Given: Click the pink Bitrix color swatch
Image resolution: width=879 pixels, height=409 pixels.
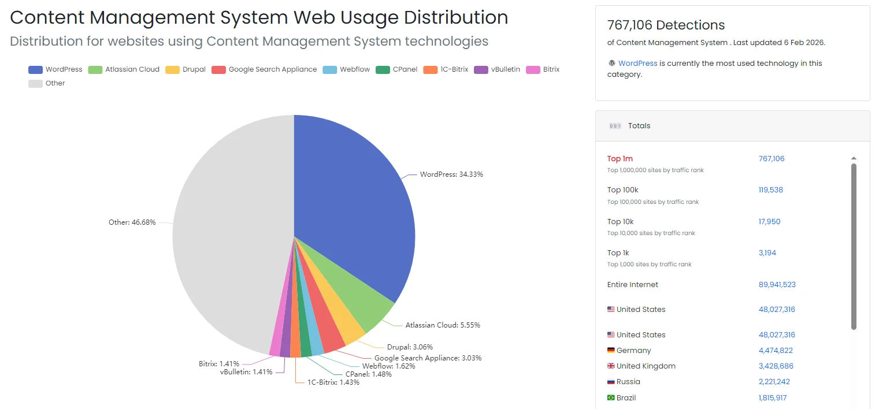Looking at the screenshot, I should click(533, 69).
